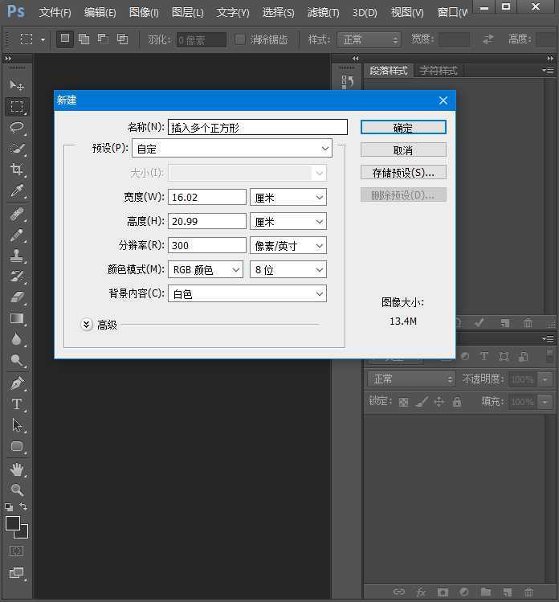Select the Pen tool
The width and height of the screenshot is (559, 602).
click(x=17, y=383)
